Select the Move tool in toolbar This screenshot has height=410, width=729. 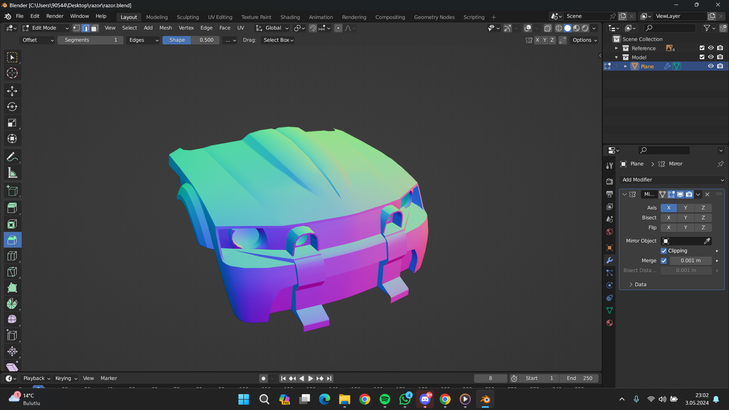(x=12, y=91)
